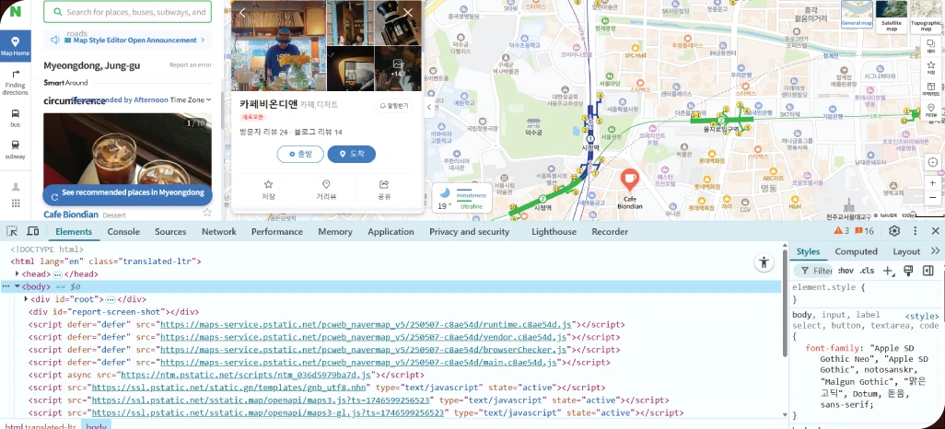This screenshot has height=429, width=945.
Task: Activate the DevTools inspect element picker
Action: tap(12, 231)
